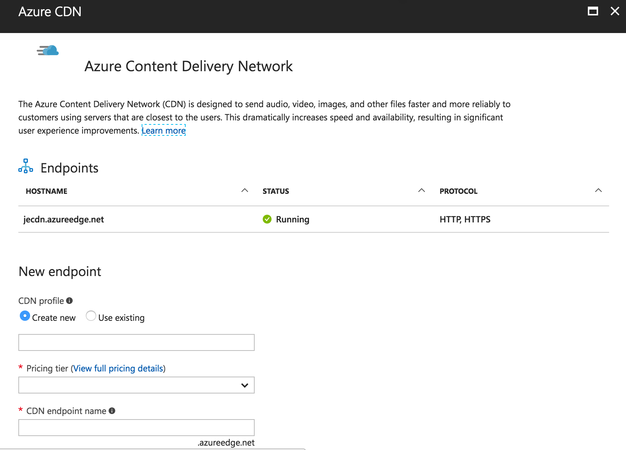Viewport: 626px width, 450px height.
Task: Click the Azure CDN cloud logo icon
Action: tap(48, 50)
